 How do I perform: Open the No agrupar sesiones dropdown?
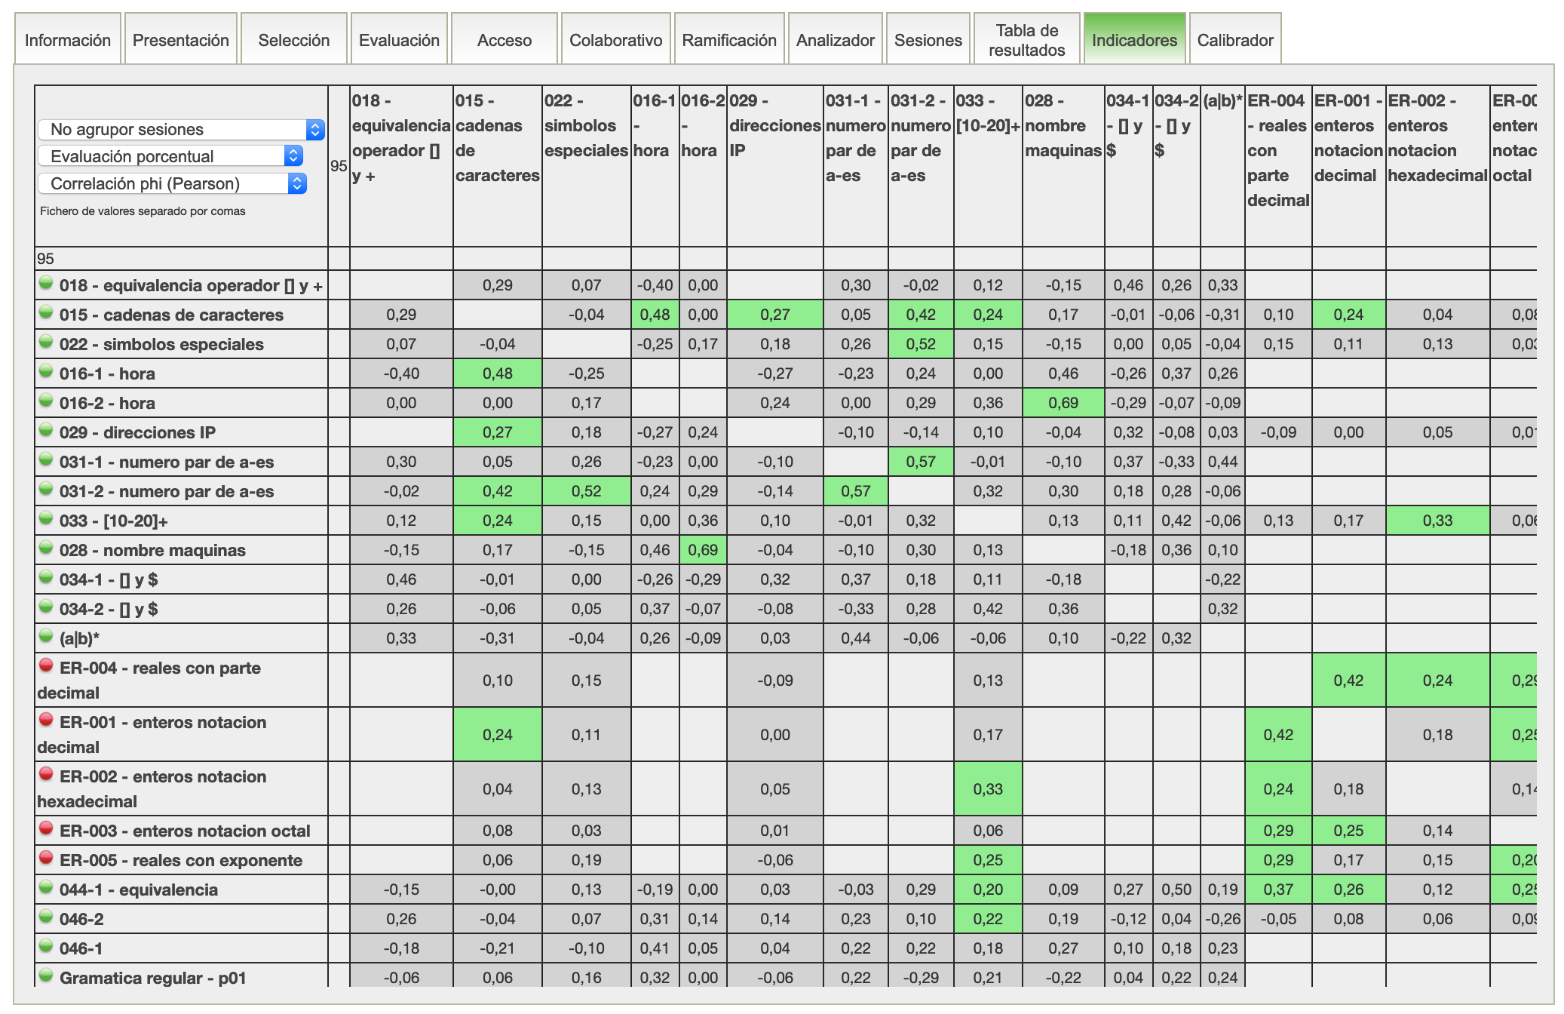click(x=181, y=129)
